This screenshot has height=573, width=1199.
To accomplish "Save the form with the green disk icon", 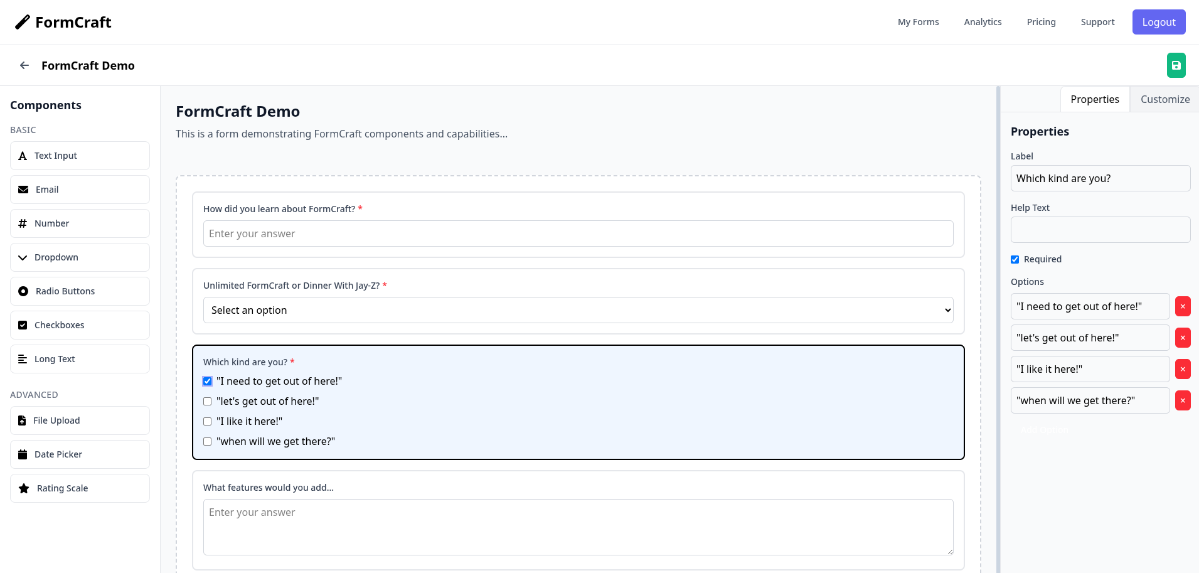I will pyautogui.click(x=1176, y=65).
